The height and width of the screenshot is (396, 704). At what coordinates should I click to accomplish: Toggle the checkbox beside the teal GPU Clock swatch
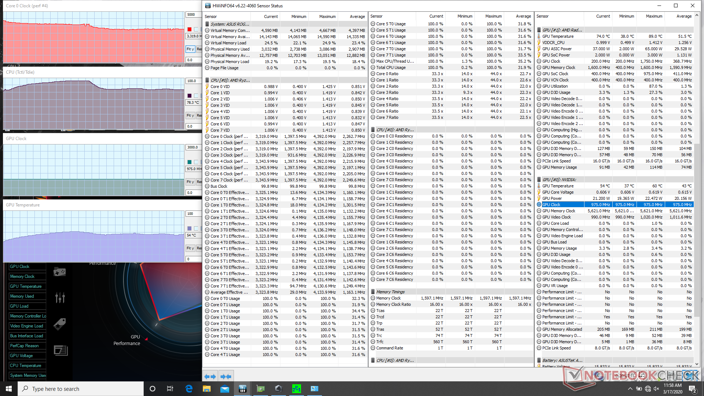pos(196,162)
